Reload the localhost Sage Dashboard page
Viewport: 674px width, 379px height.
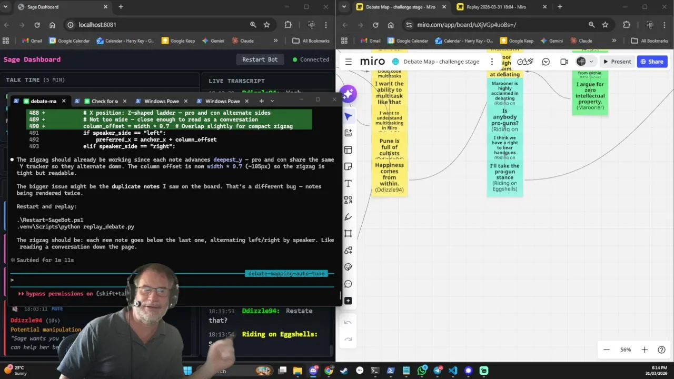[37, 25]
